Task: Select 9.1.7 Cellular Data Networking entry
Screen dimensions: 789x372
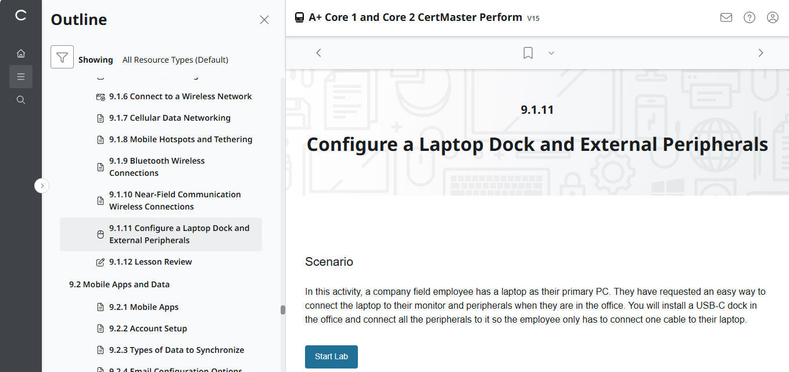Action: coord(169,117)
